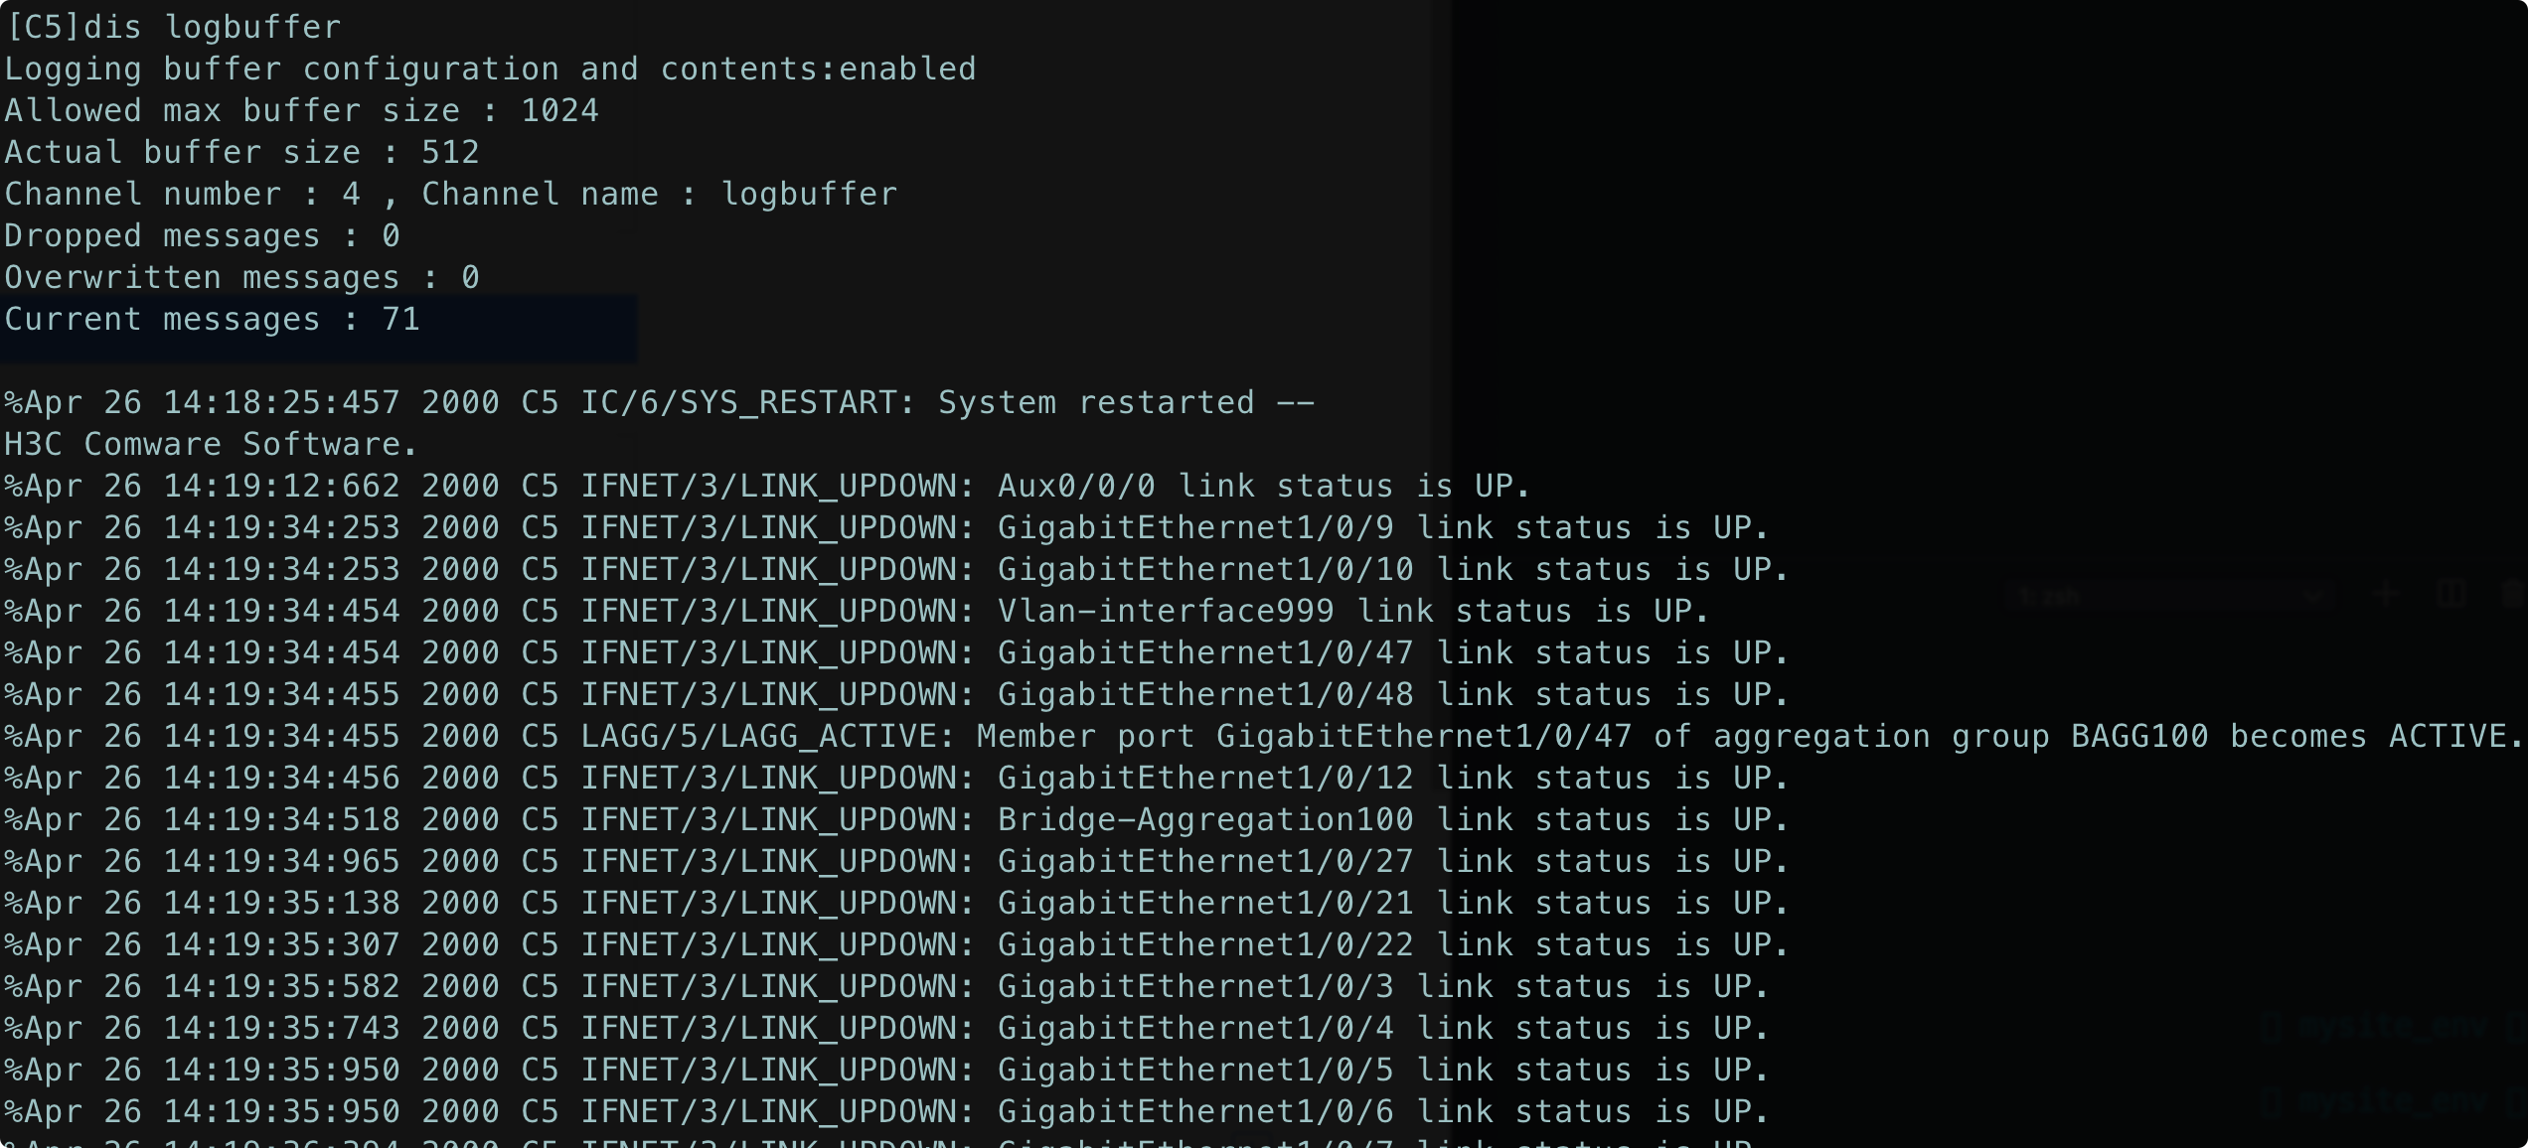2528x1148 pixels.
Task: Click the "Overwritten messages : 0" line
Action: [241, 277]
